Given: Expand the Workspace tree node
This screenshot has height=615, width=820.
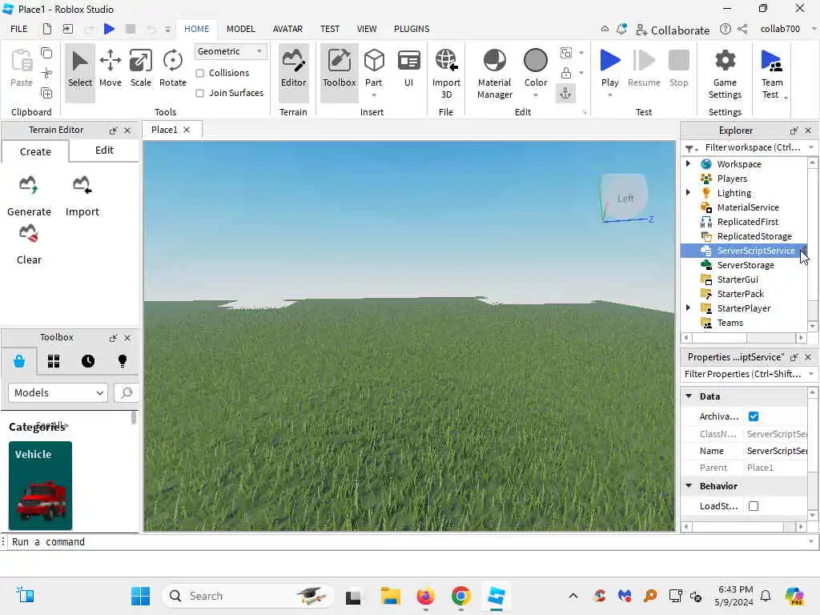Looking at the screenshot, I should tap(688, 163).
